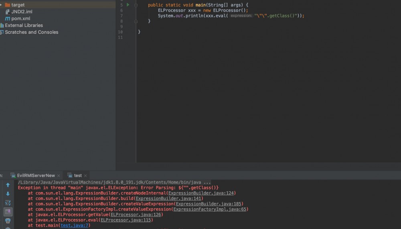The image size is (401, 229).
Task: Run main method via green gutter arrow
Action: [x=128, y=4]
